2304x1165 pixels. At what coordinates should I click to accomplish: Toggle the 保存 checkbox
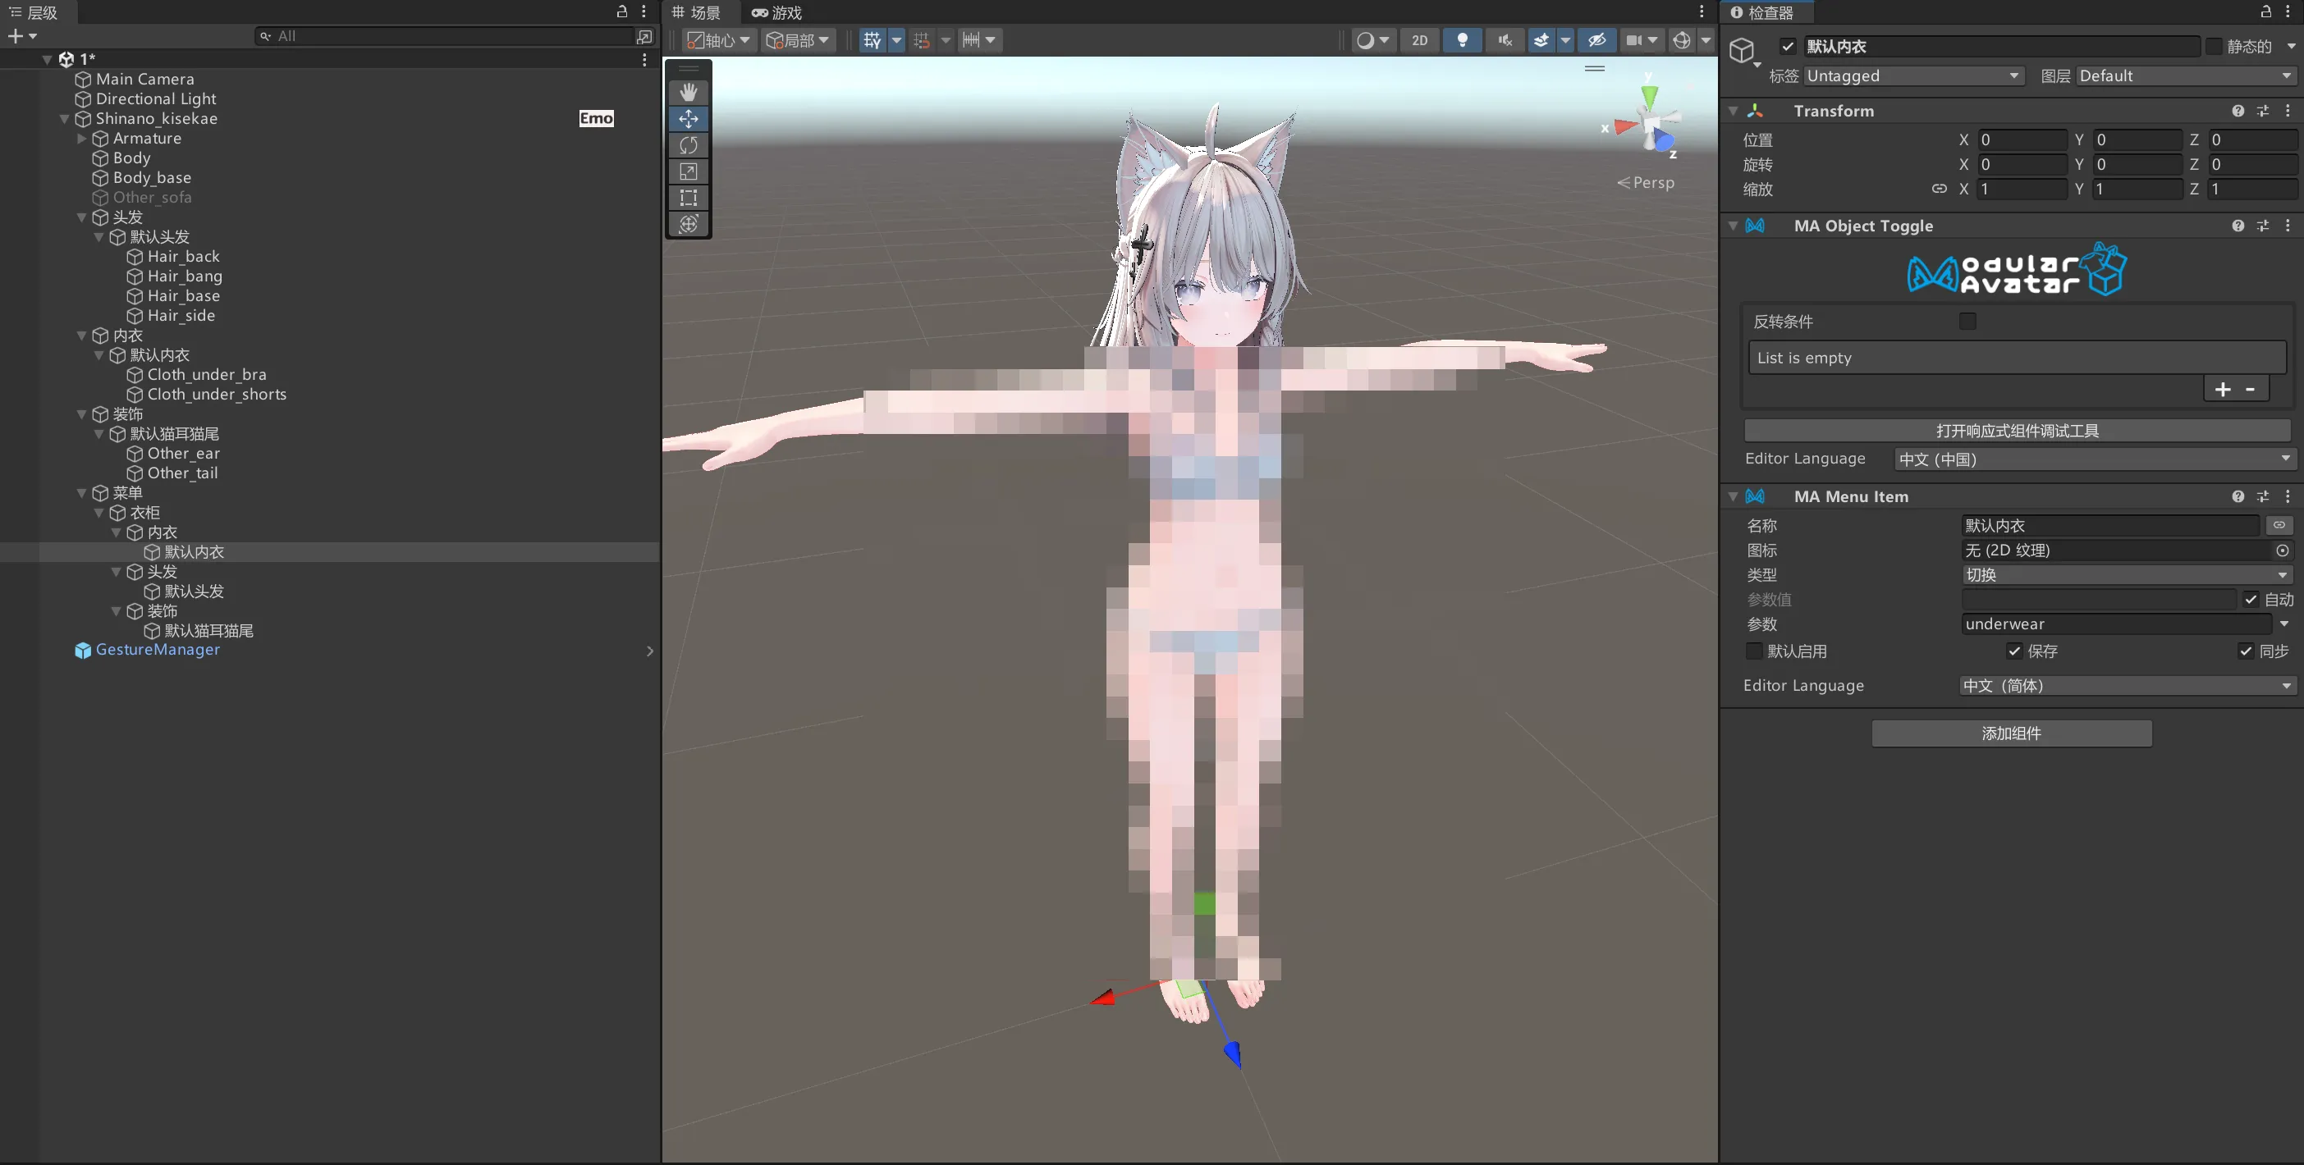[x=2014, y=651]
